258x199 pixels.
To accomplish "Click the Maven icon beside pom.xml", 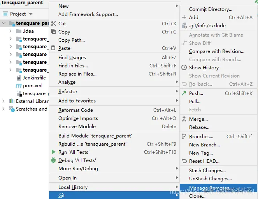I will coord(19,86).
